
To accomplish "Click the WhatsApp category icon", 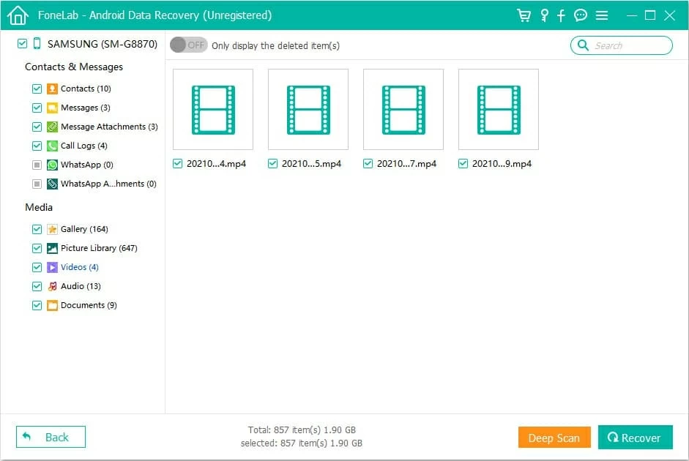I will 52,165.
